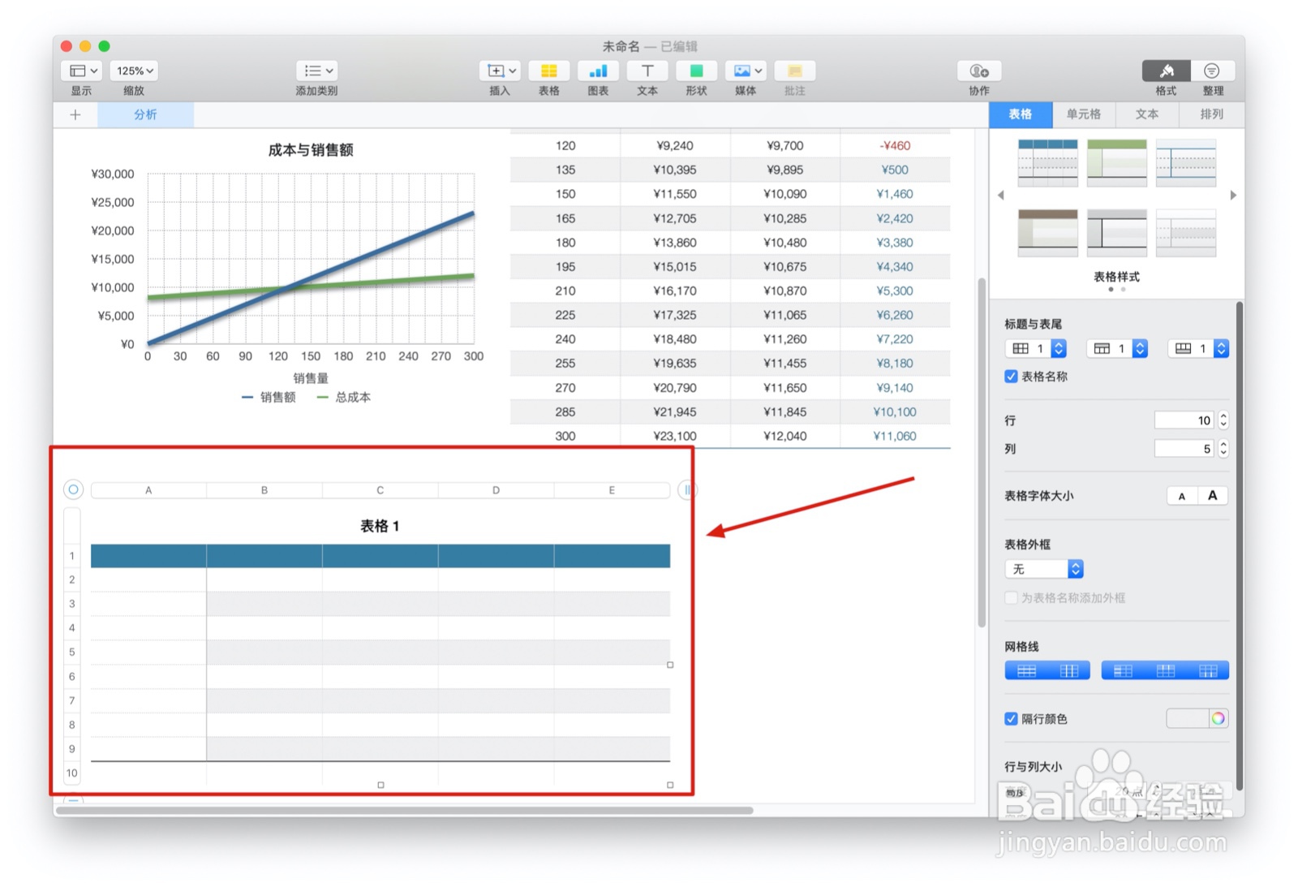Image resolution: width=1298 pixels, height=887 pixels.
Task: Click the 文本 (Text) toolbar icon
Action: (647, 71)
